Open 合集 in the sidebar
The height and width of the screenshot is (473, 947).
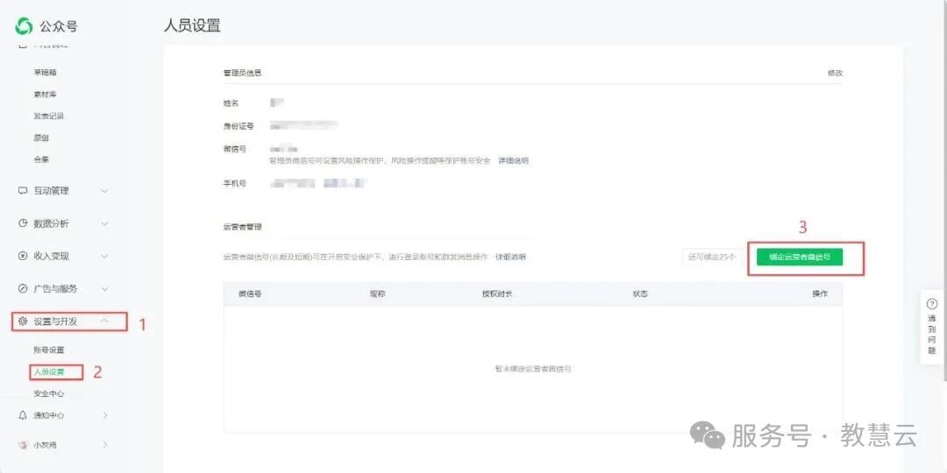pos(41,160)
